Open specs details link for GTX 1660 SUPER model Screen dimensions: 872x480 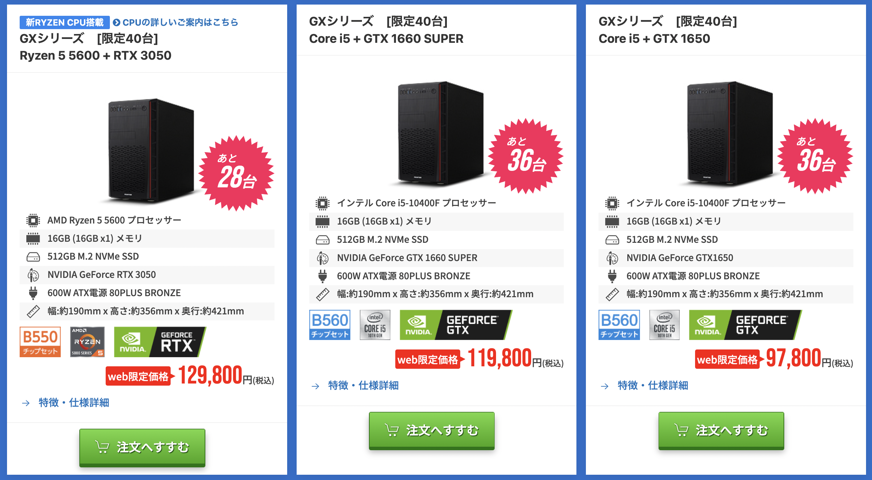point(363,386)
